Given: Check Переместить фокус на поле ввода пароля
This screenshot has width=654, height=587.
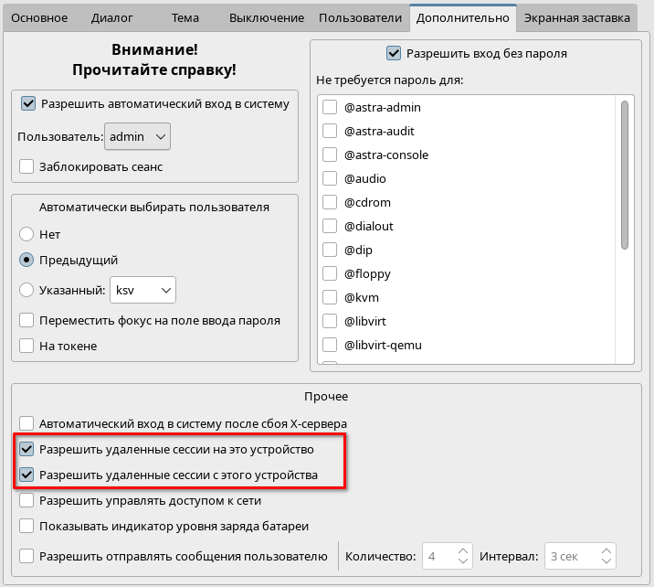Looking at the screenshot, I should pos(27,320).
